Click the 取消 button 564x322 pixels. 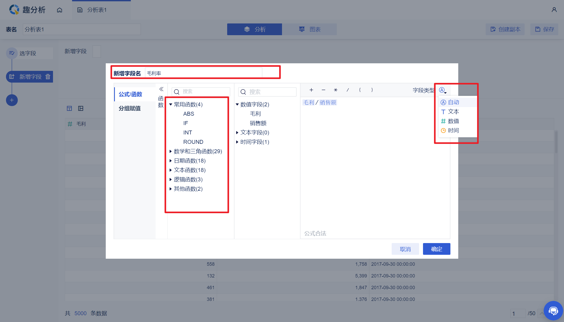coord(405,249)
